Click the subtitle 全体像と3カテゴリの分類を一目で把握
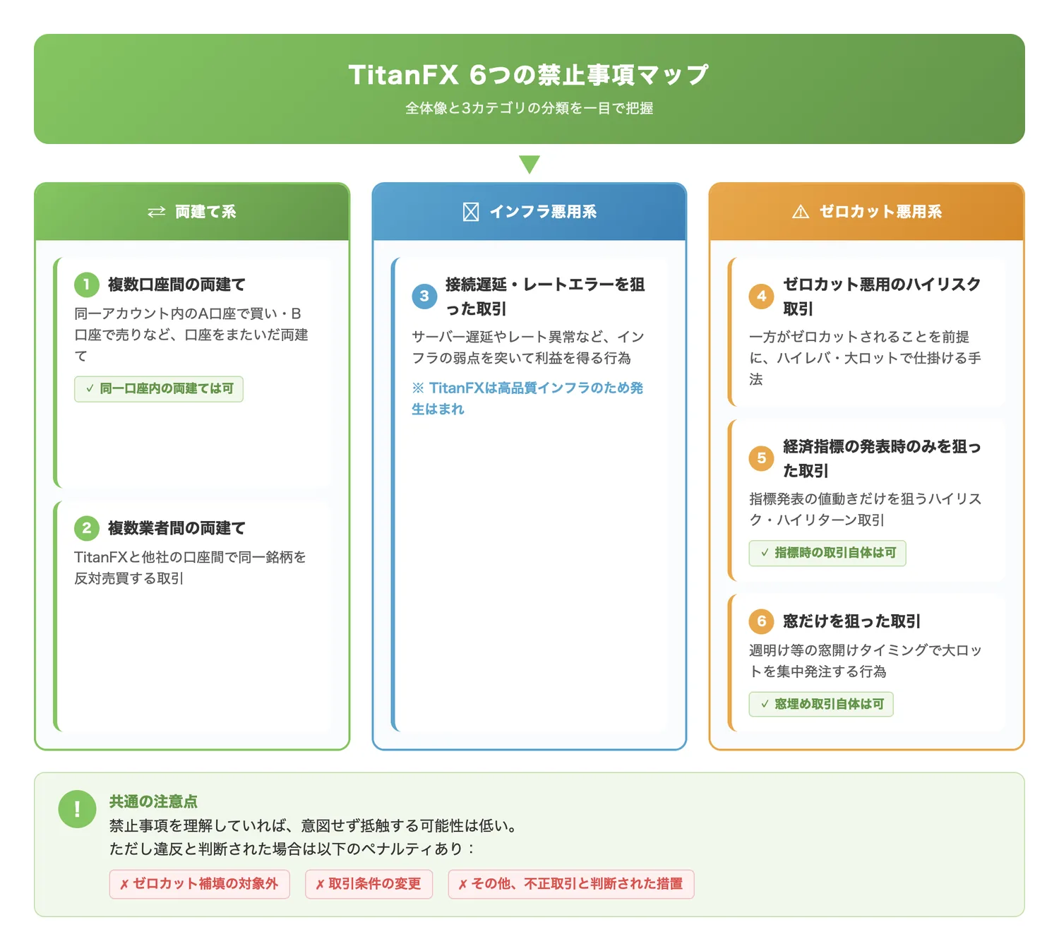1059x951 pixels. tap(529, 109)
